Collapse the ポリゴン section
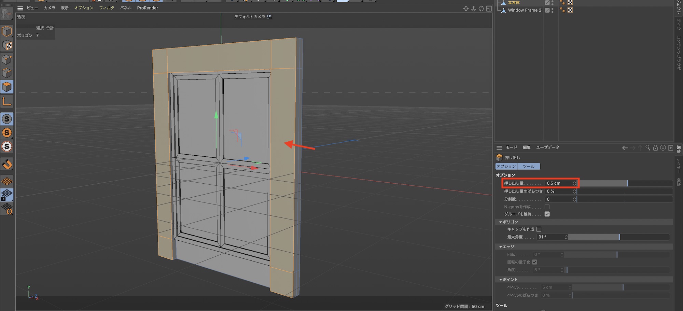Viewport: 683px width, 311px height. click(x=501, y=222)
